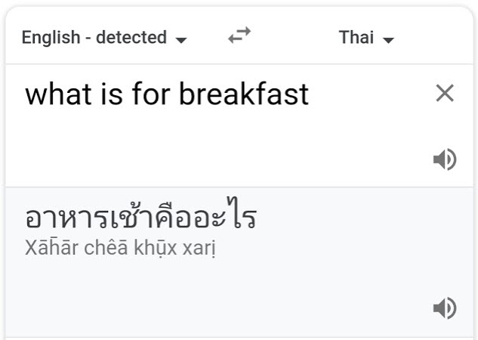Click the word 'for' in source input
The image size is (478, 340).
(x=151, y=94)
